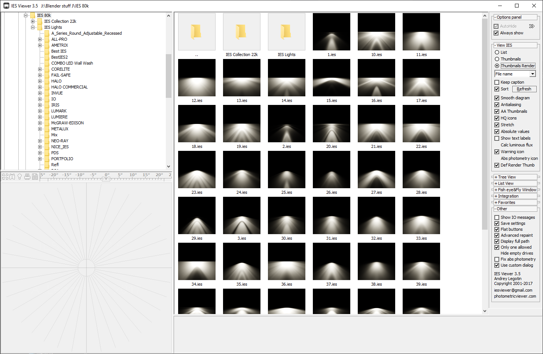Select the 15.ies thumbnail
This screenshot has width=543, height=354.
coord(332,78)
